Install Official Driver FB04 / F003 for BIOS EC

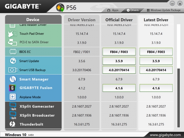coord(119,52)
